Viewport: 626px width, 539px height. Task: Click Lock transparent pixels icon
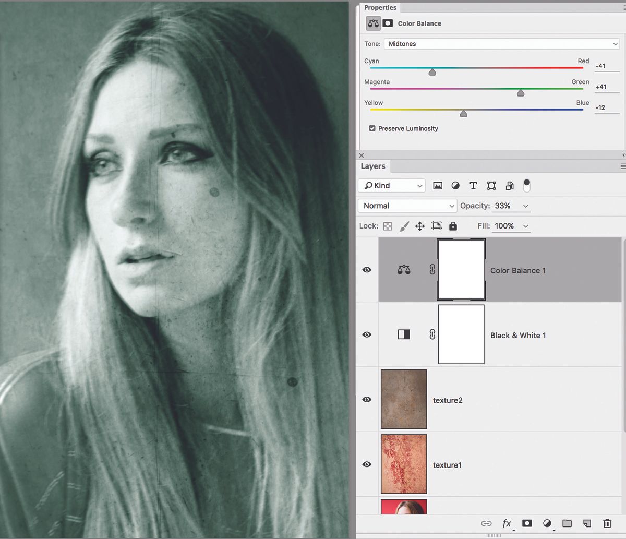(x=387, y=226)
